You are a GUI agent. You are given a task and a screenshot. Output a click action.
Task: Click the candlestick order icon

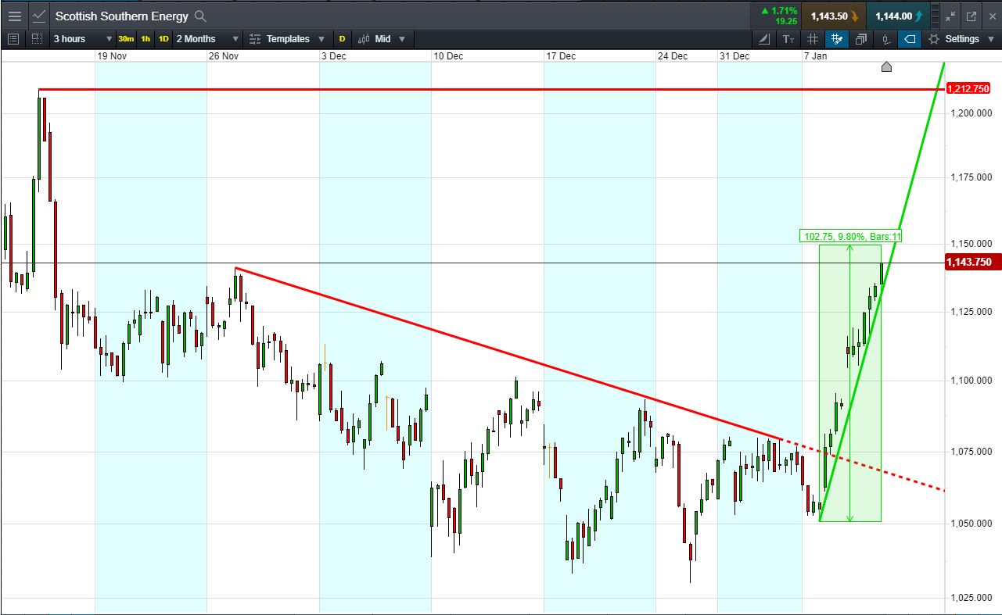[885, 39]
